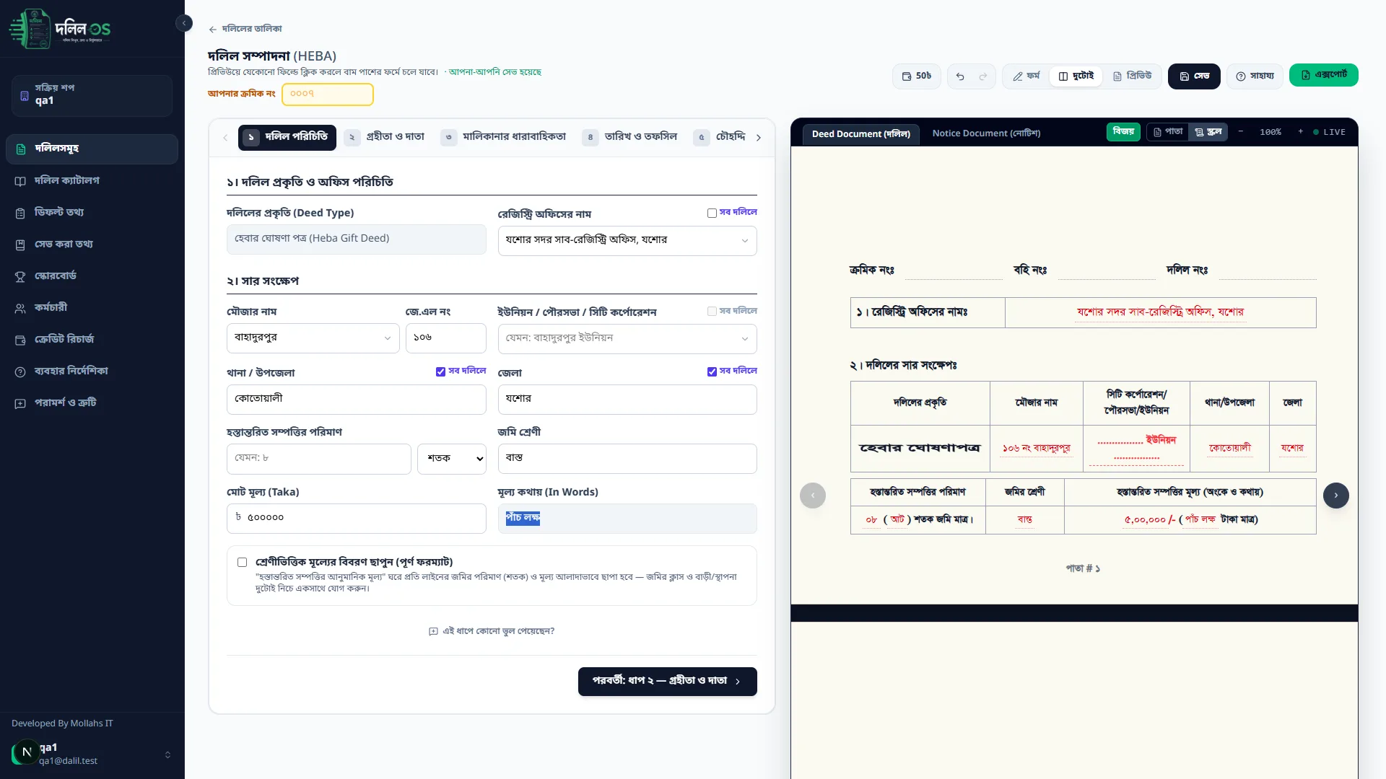Open রেজিস্ট্রি অফিসের নাম dropdown
Image resolution: width=1386 pixels, height=779 pixels.
627,240
